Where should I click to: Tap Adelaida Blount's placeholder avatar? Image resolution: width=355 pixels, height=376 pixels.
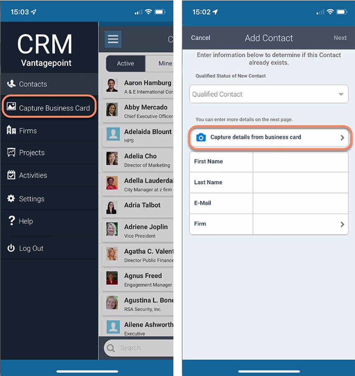click(x=113, y=134)
